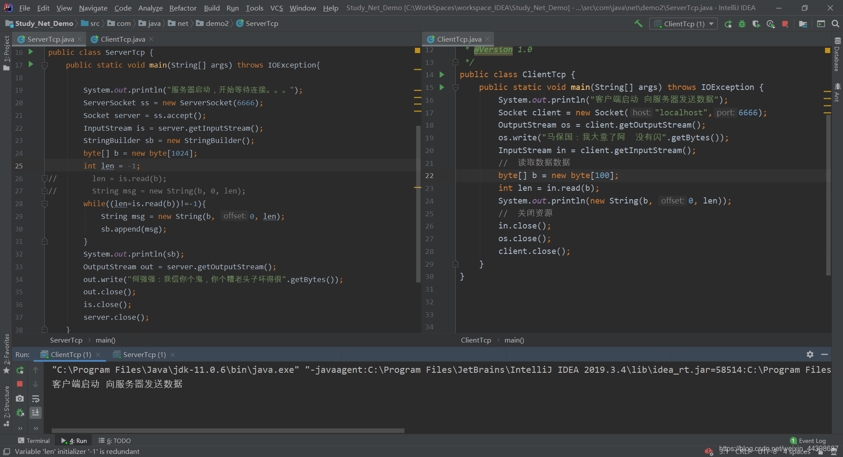This screenshot has height=457, width=843.
Task: Click the src breadcrumb folder
Action: [90, 24]
